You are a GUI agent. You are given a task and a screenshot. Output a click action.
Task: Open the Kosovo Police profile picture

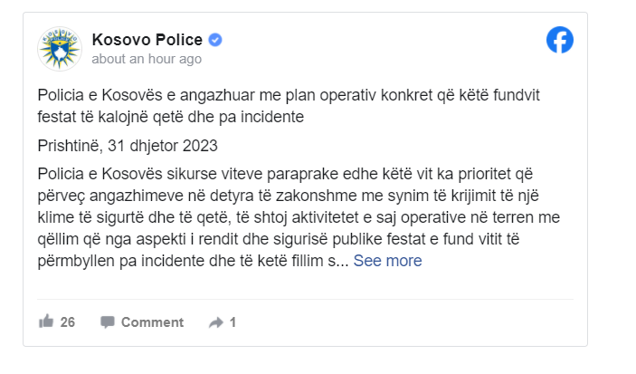60,49
